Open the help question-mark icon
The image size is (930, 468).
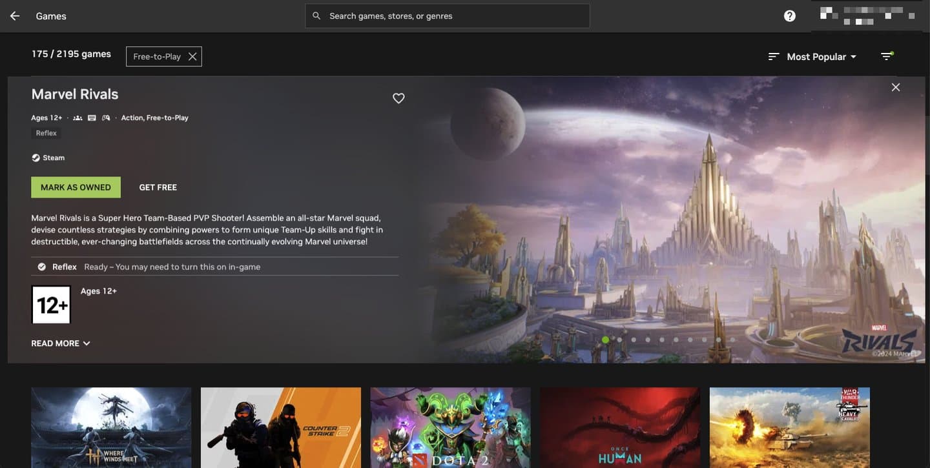point(789,16)
